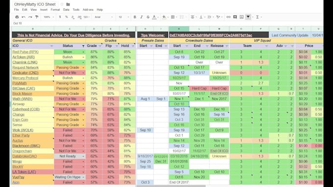
Task: Open the View menu
Action: click(x=34, y=10)
